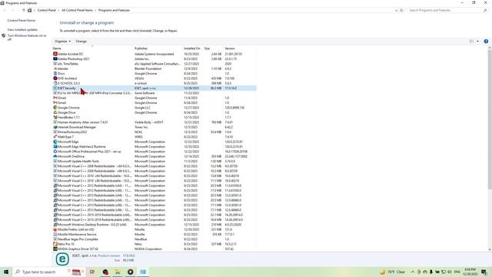Open Task View on the taskbar
Screen dimensions: 492x277
[92, 272]
